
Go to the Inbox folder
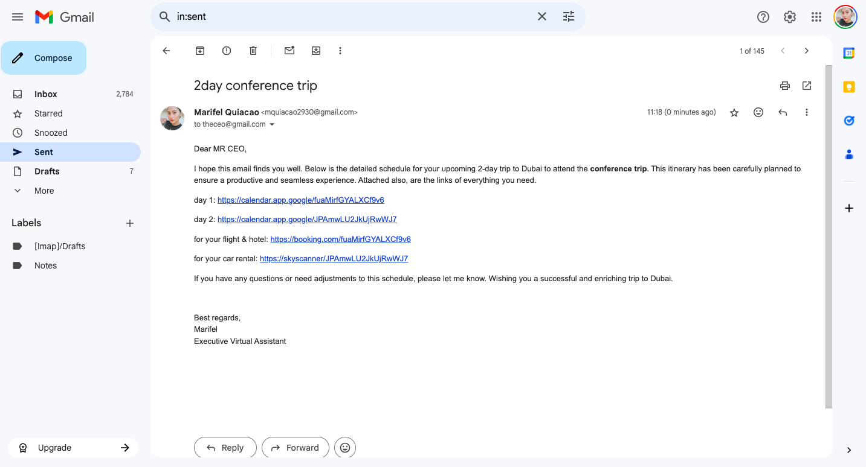(x=46, y=94)
